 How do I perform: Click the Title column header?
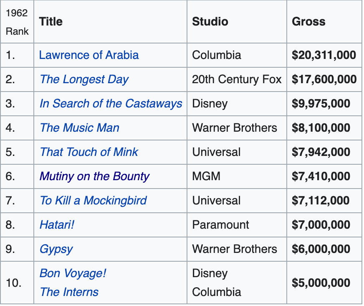(x=51, y=22)
